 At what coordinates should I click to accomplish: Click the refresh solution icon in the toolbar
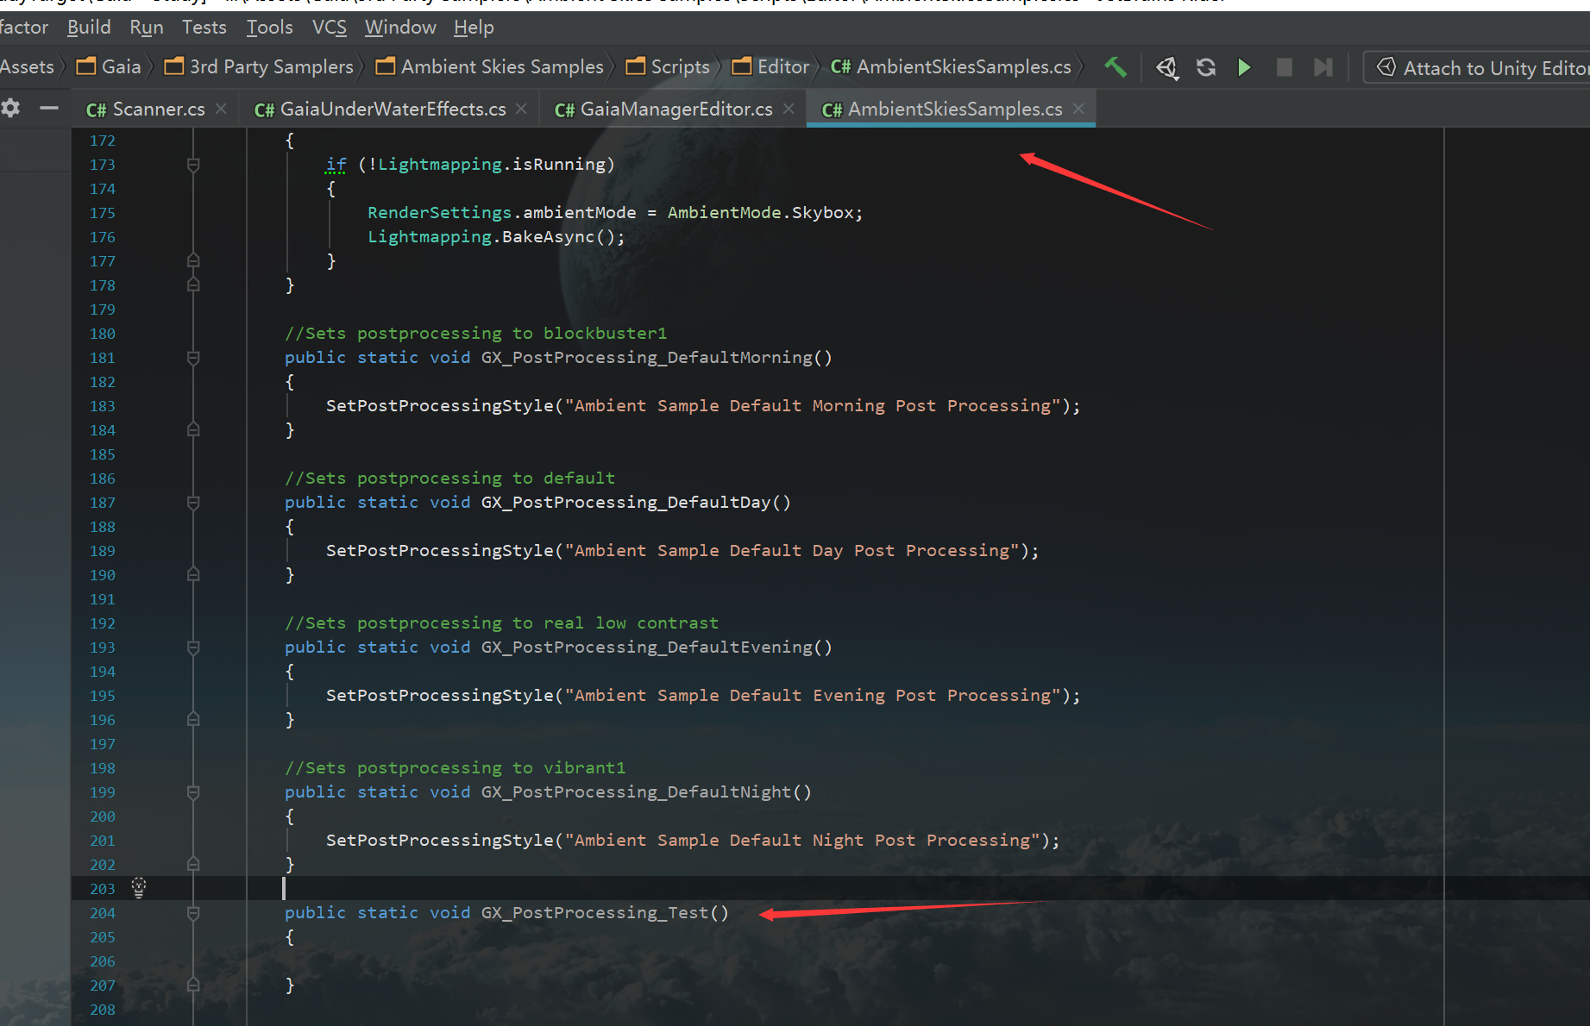tap(1205, 66)
